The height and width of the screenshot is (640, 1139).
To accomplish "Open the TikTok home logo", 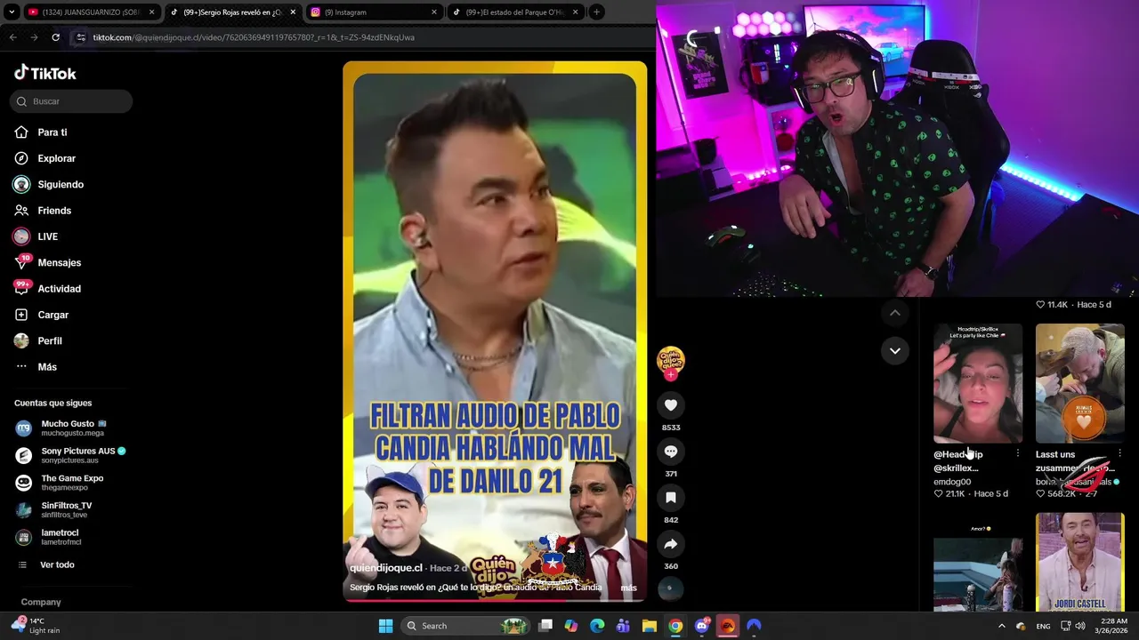I will pos(45,73).
